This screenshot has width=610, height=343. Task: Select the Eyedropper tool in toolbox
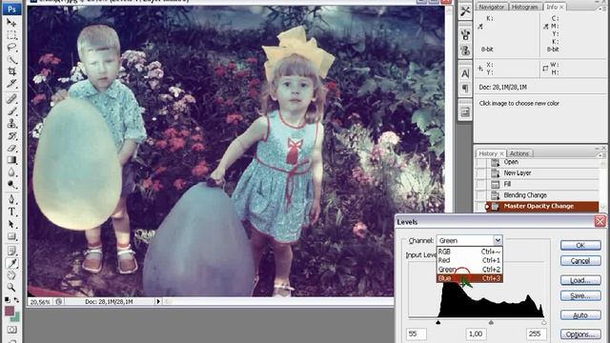click(11, 263)
